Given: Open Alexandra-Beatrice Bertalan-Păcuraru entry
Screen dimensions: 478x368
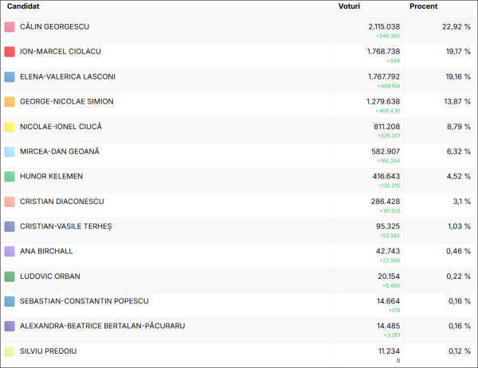Looking at the screenshot, I should 239,330.
